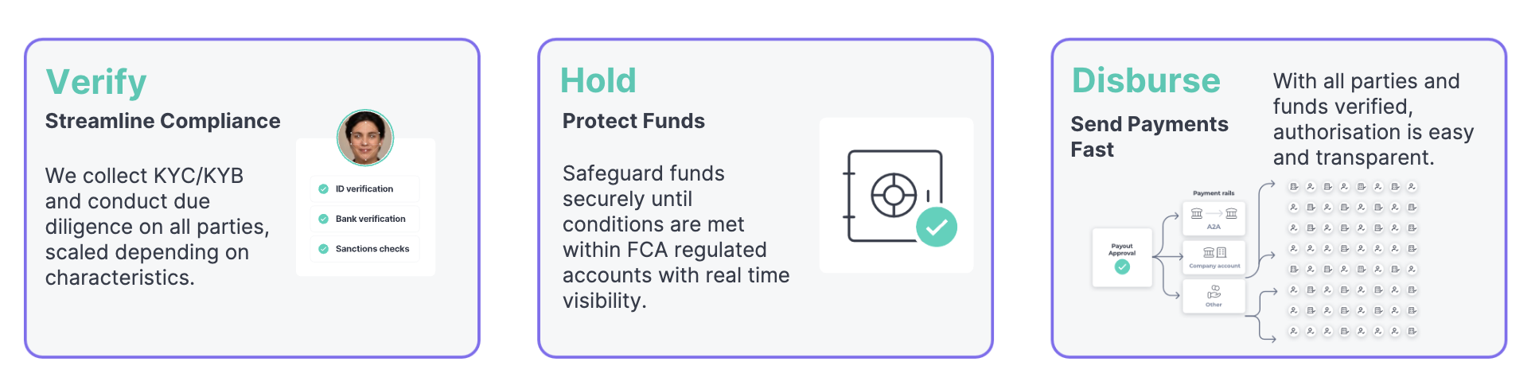The height and width of the screenshot is (385, 1539).
Task: Click the top-left recipient icon in the grid
Action: 1294,187
